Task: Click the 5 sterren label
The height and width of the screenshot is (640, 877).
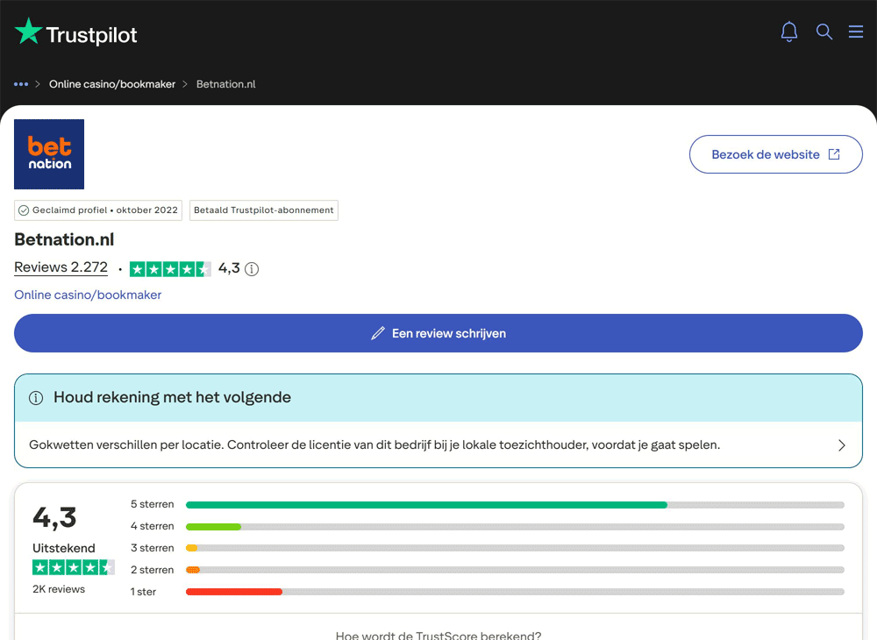Action: (x=152, y=505)
